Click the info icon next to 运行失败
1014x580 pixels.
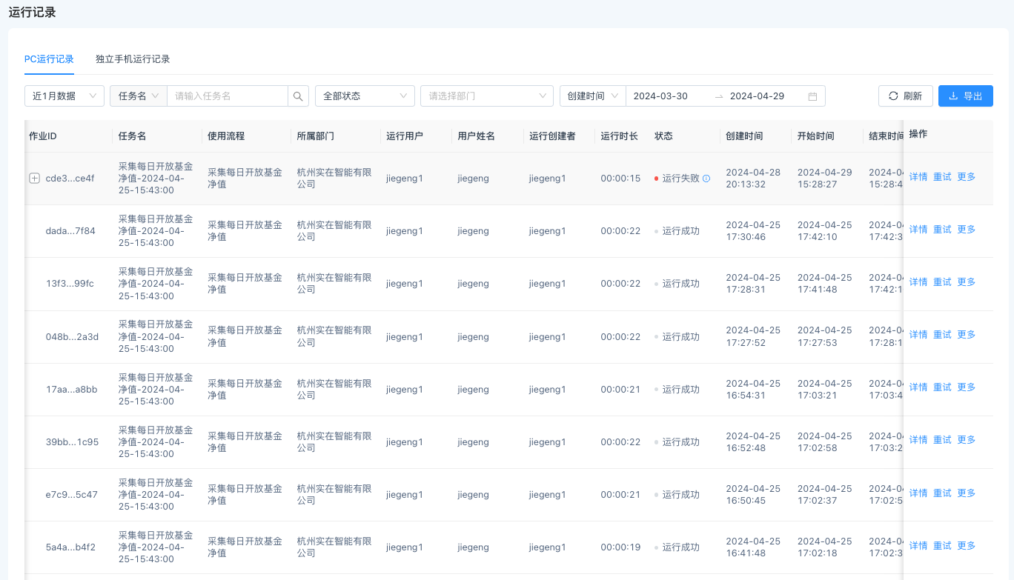[706, 179]
